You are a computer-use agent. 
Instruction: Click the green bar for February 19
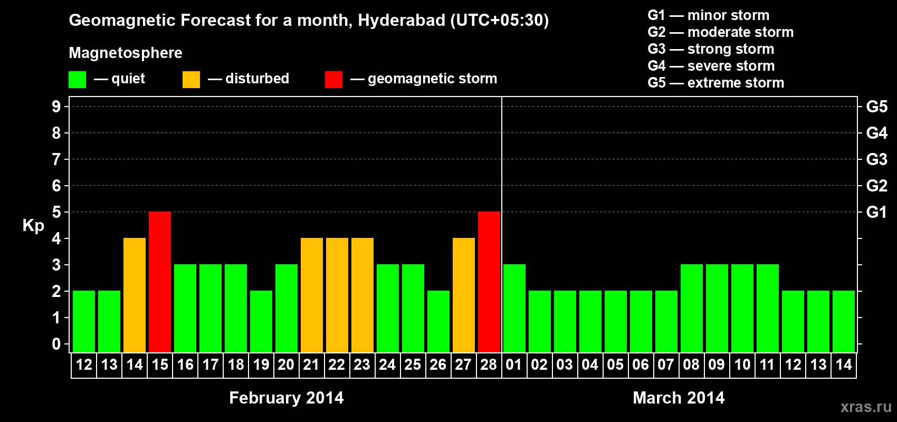click(261, 321)
